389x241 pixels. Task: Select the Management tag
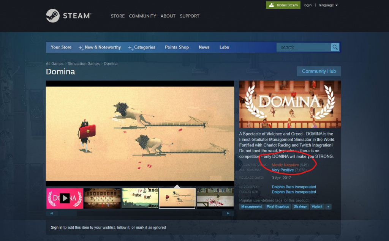251,206
